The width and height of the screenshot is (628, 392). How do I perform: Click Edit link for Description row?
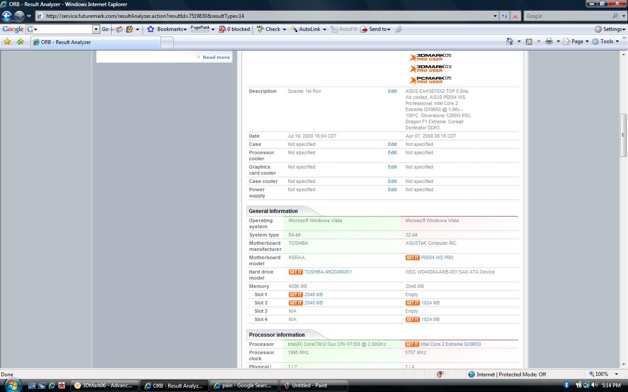[x=392, y=91]
